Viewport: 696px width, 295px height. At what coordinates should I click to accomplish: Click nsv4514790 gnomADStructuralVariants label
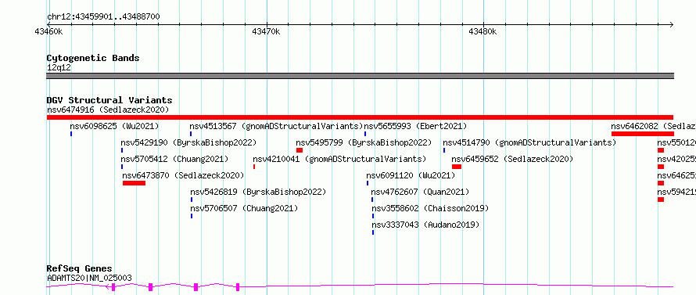tap(529, 142)
